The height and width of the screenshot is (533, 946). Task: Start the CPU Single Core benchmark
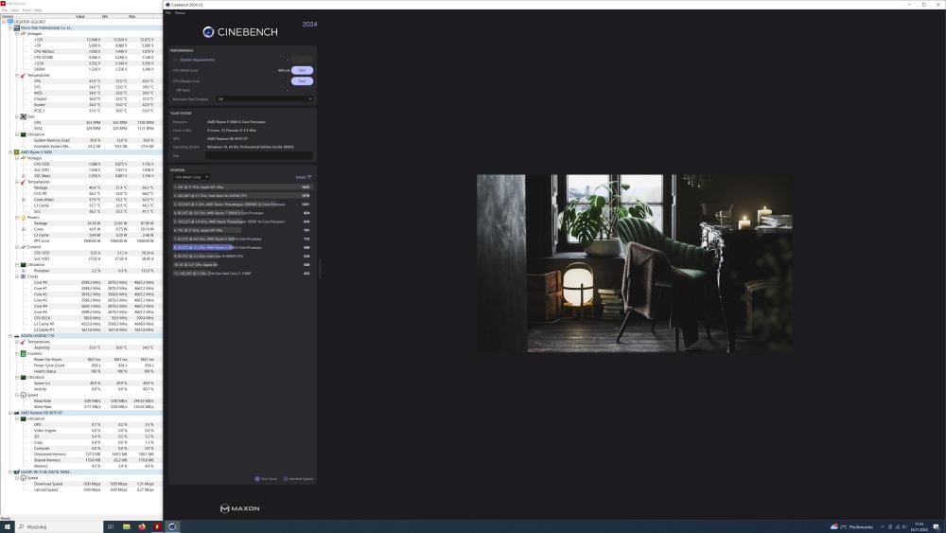302,80
